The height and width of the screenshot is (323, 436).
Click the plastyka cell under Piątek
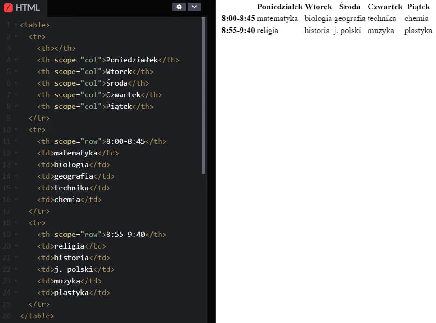(417, 30)
